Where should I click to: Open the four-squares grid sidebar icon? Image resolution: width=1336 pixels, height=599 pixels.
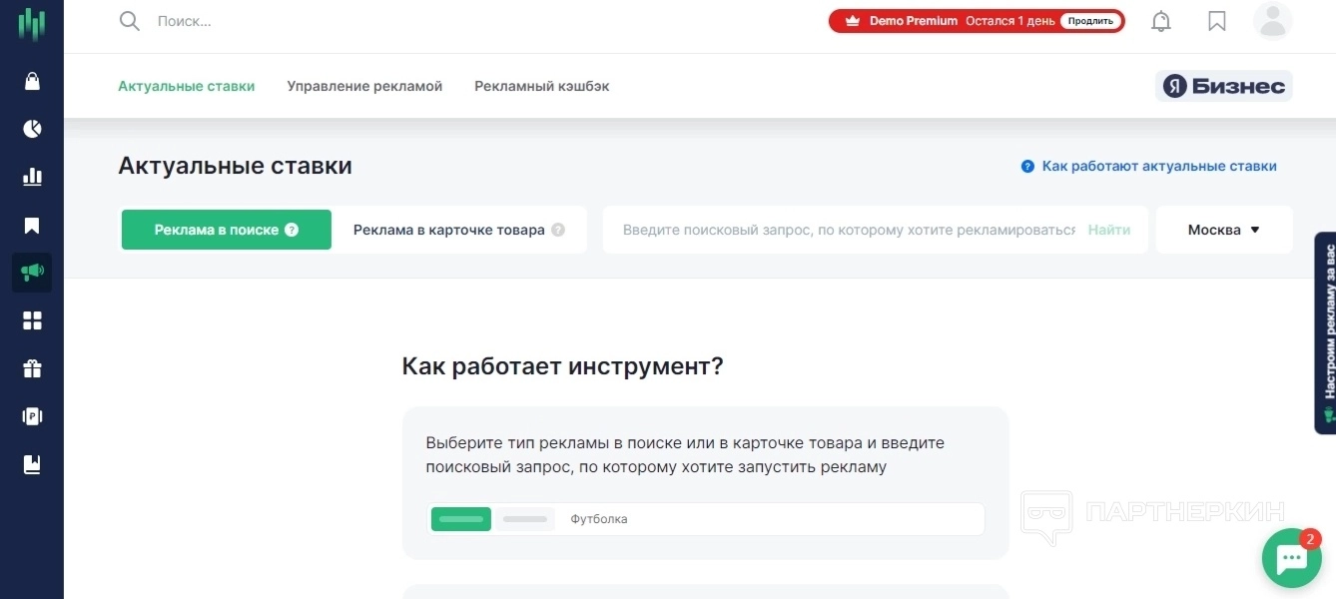point(32,320)
